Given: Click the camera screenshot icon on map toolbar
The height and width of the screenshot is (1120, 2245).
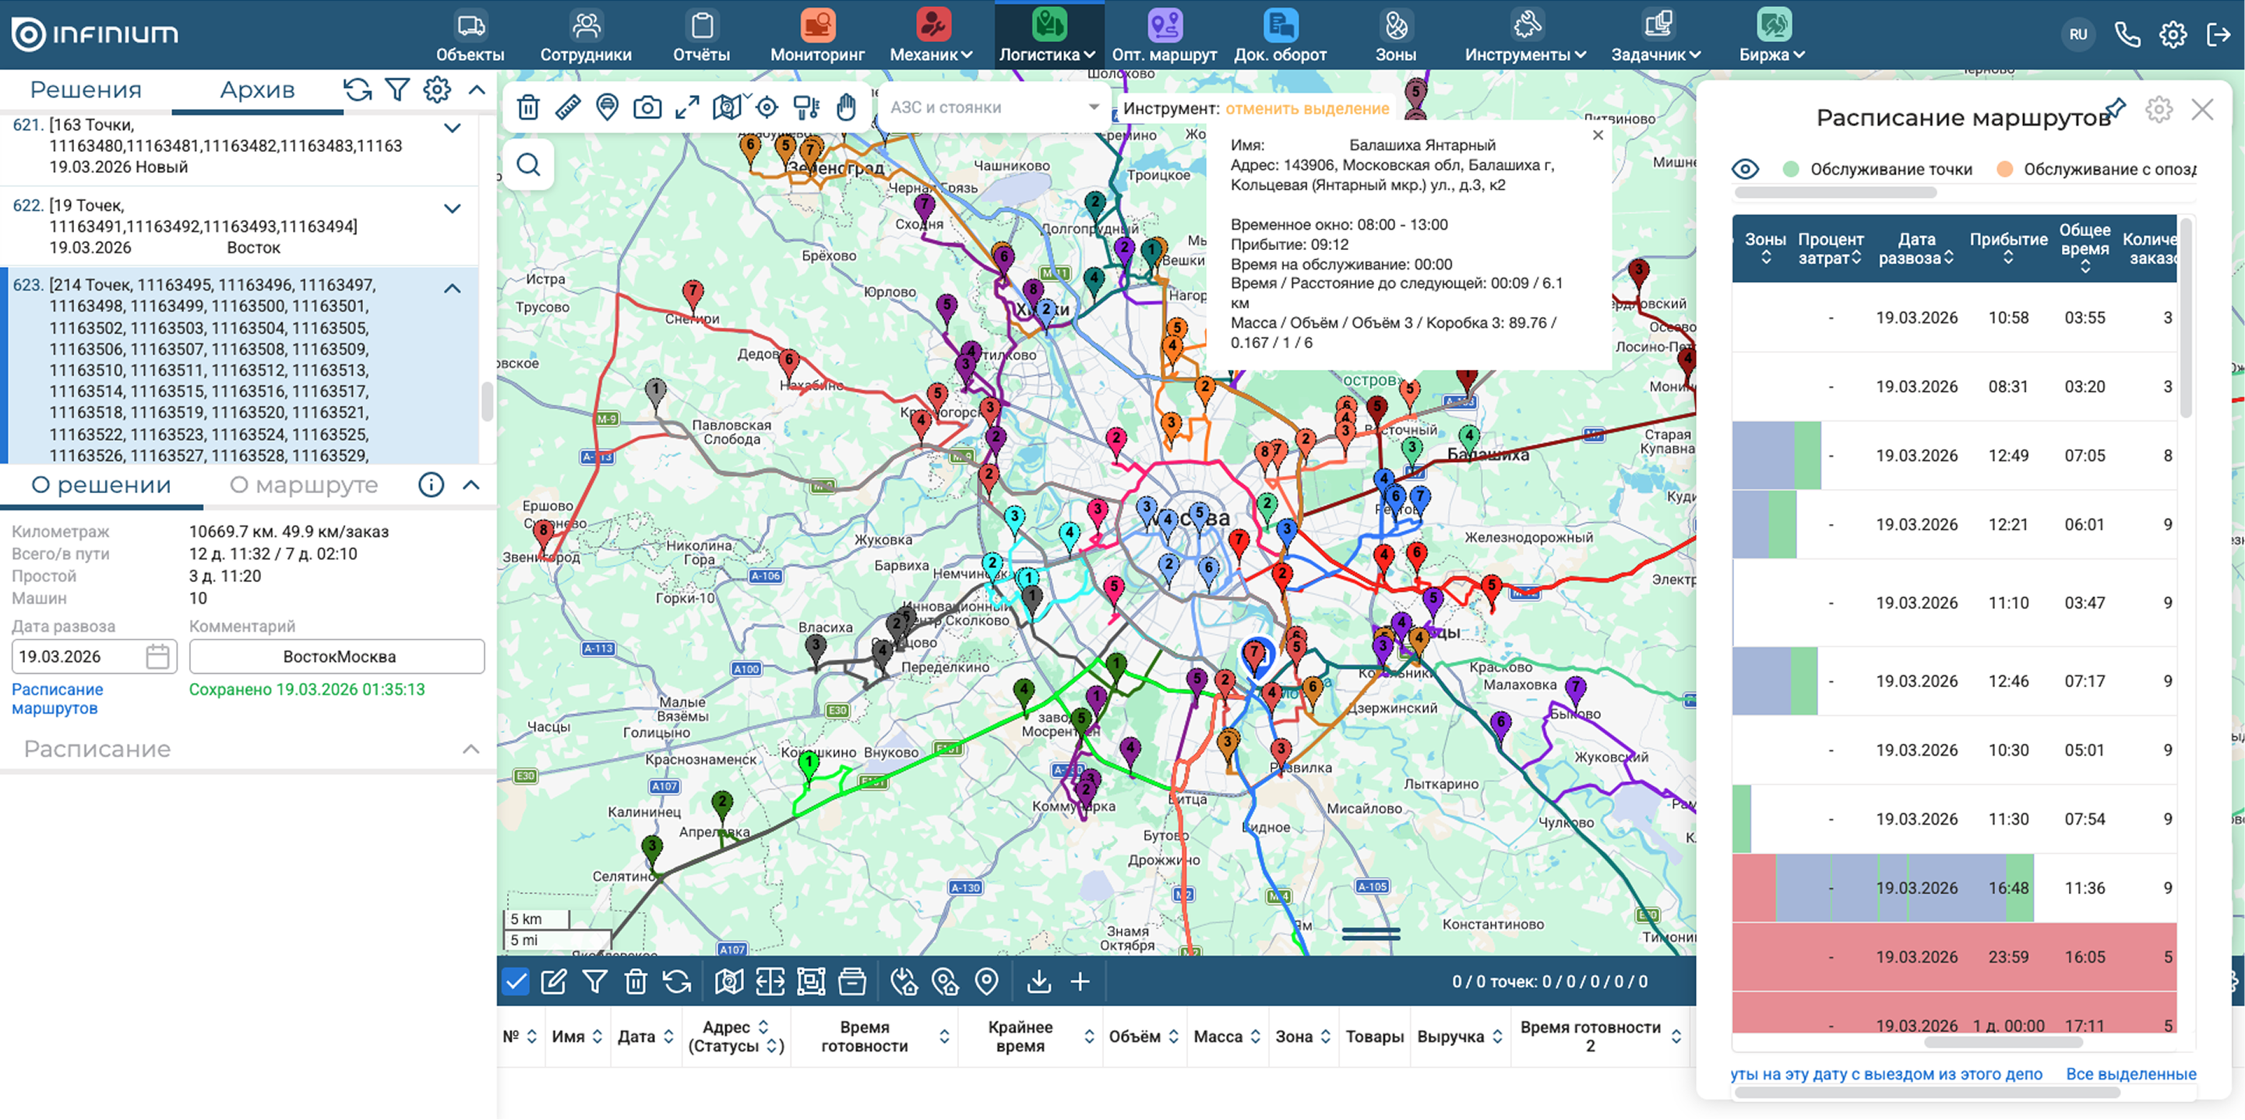Looking at the screenshot, I should [x=647, y=107].
